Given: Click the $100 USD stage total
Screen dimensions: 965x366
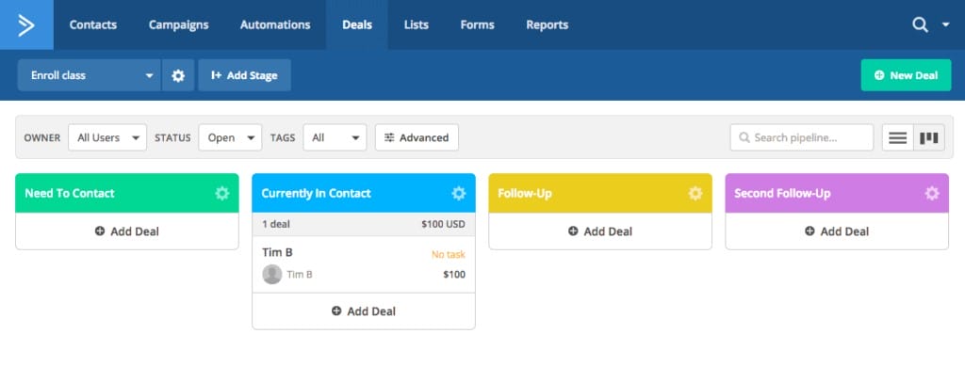Looking at the screenshot, I should point(443,224).
